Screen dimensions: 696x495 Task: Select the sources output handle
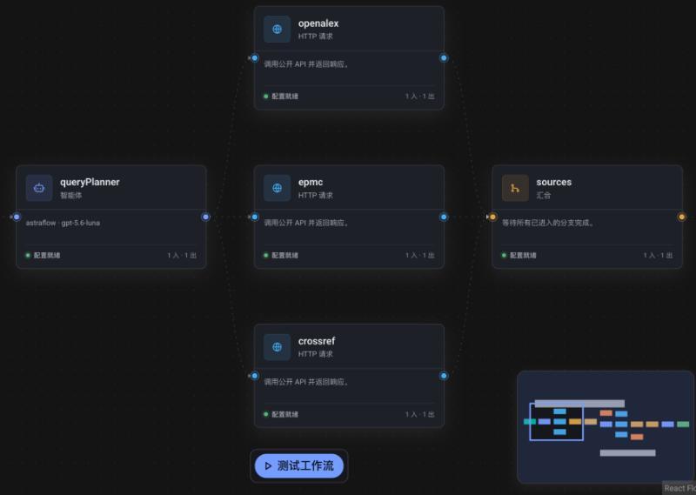pos(682,217)
